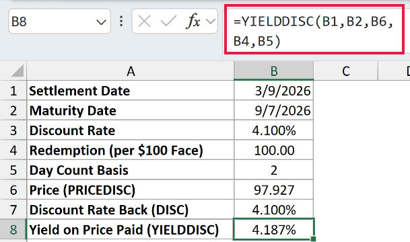Click the Cancel (X) formula icon
Viewport: 410px width, 242px height.
[x=144, y=21]
